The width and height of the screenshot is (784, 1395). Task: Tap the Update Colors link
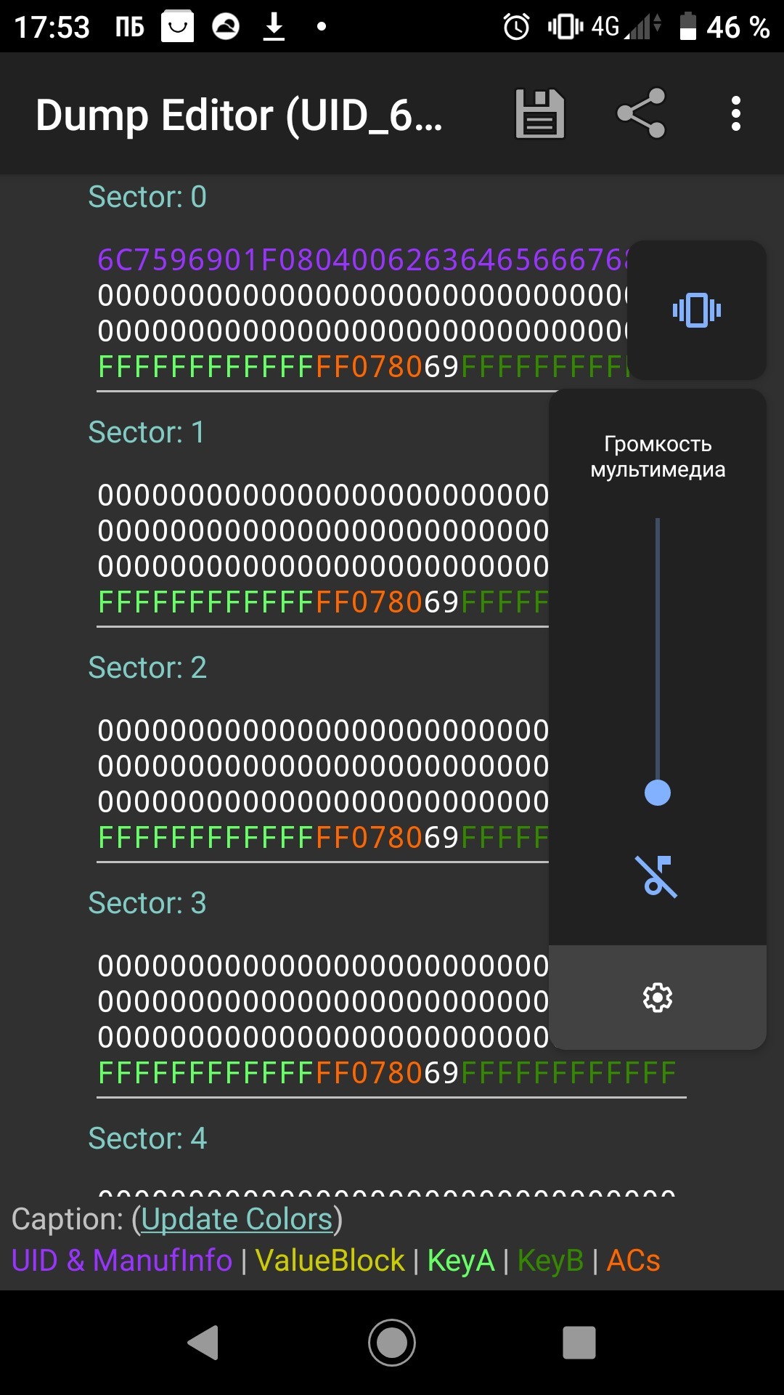coord(237,1219)
